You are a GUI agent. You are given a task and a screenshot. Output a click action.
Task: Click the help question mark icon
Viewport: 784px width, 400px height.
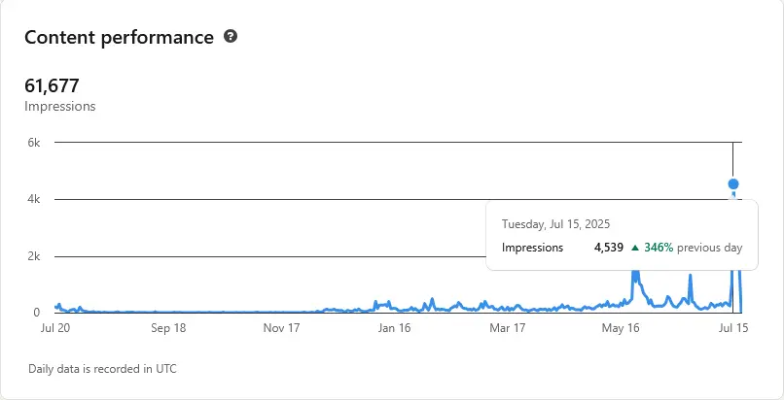(231, 37)
